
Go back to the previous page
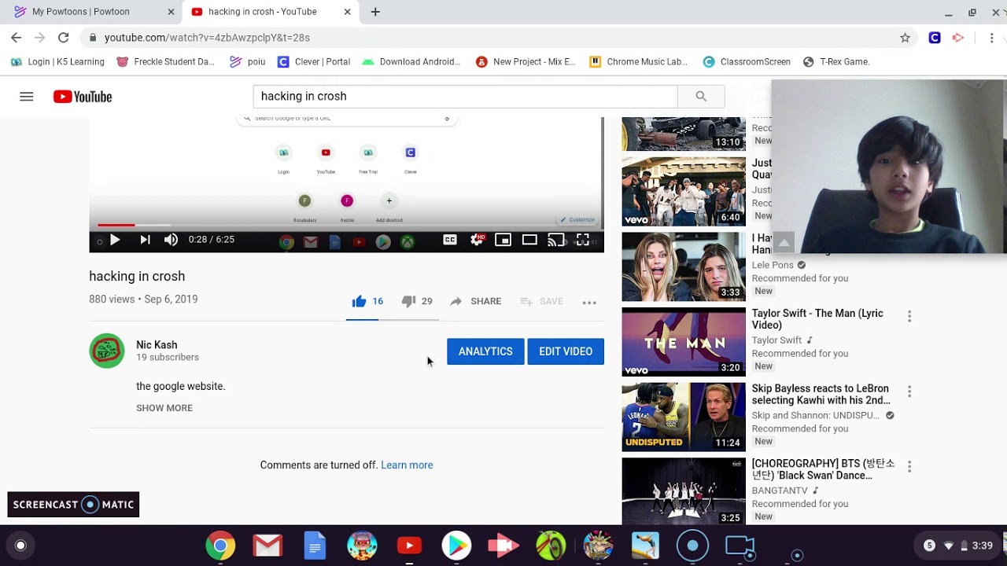[x=17, y=37]
